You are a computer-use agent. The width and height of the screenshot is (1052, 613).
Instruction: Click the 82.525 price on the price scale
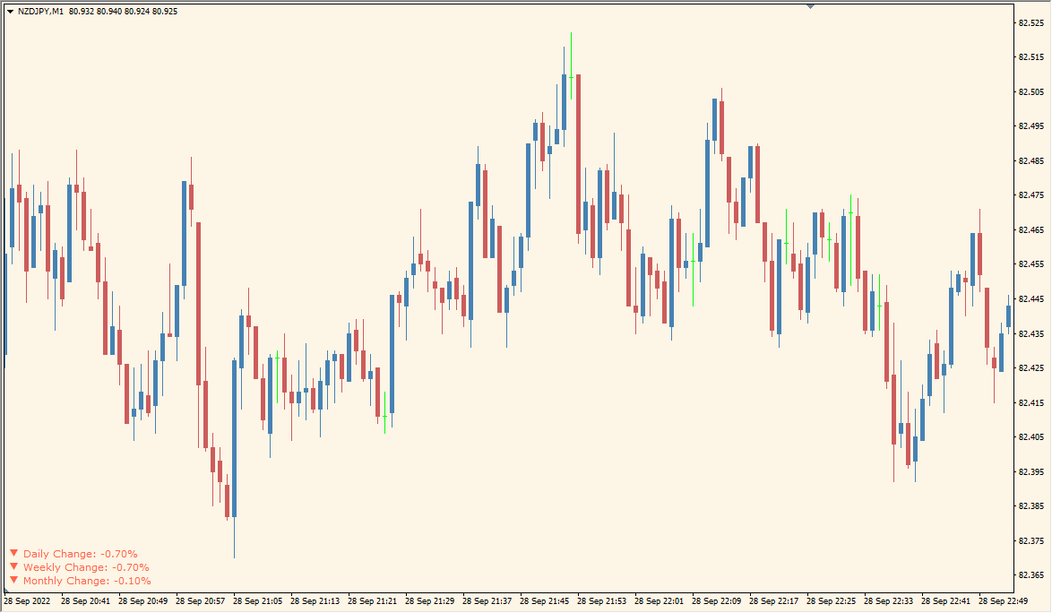1030,22
